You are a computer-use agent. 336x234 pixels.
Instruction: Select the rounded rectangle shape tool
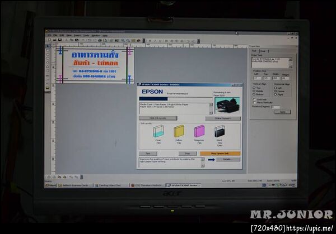pyautogui.click(x=48, y=55)
